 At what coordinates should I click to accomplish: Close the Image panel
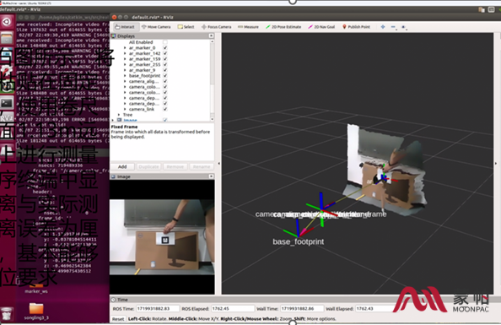pos(211,176)
